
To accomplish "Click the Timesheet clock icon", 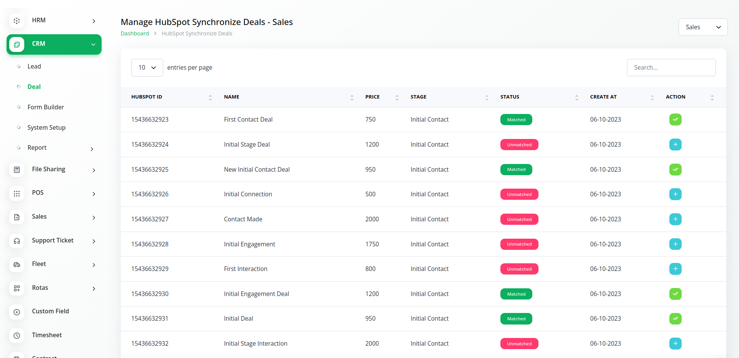I will point(17,336).
